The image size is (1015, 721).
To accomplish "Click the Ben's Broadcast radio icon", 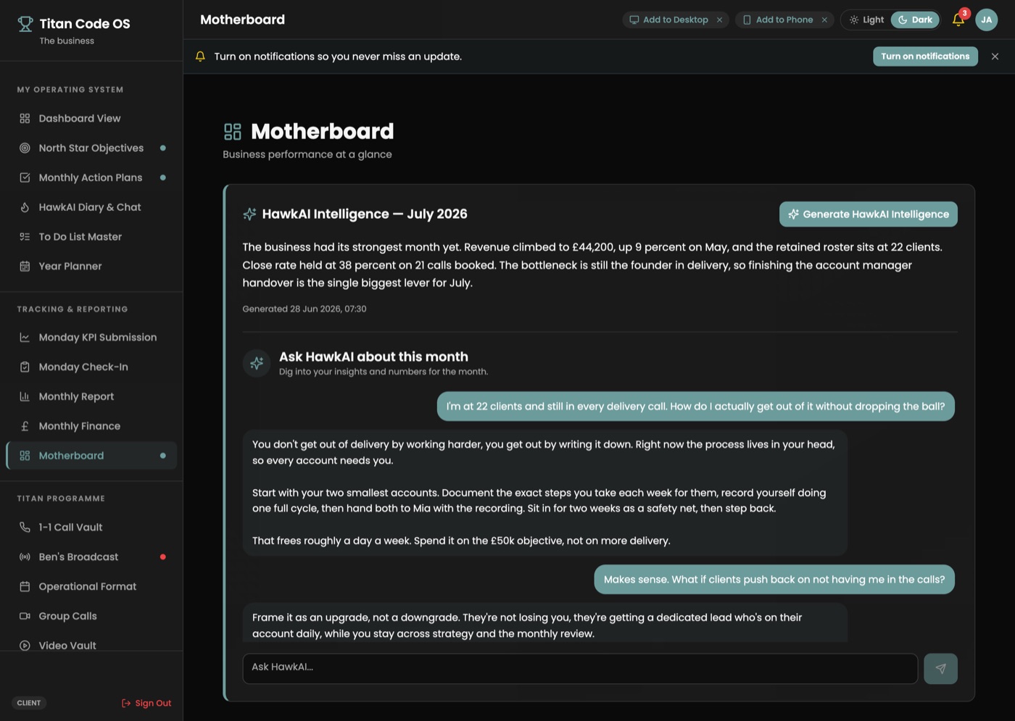I will [25, 557].
